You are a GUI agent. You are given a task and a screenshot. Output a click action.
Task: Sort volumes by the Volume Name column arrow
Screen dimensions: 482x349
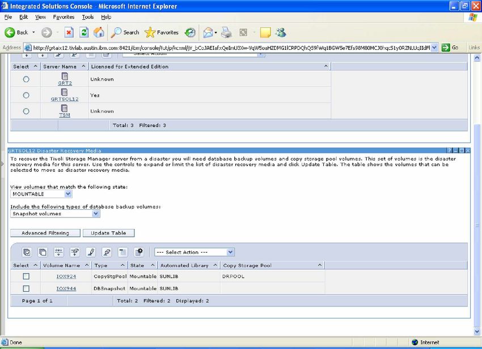(x=87, y=265)
